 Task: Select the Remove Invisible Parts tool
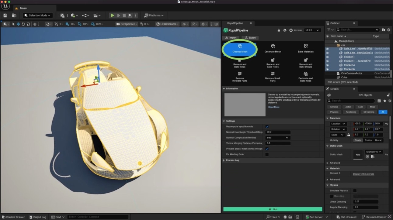(240, 77)
